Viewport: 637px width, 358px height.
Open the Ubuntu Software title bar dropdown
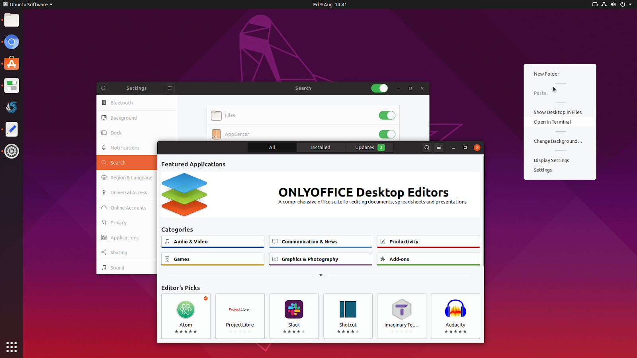28,4
